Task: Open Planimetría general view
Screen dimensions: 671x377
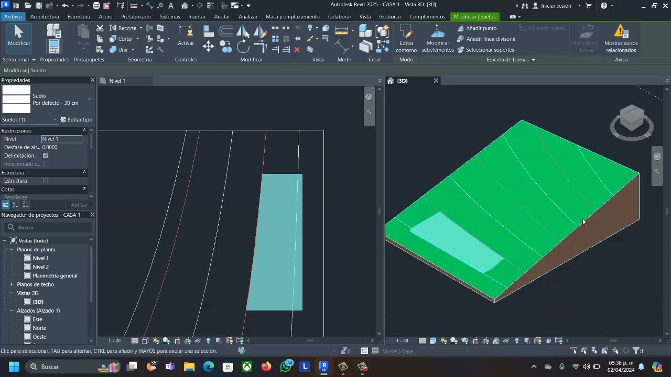Action: click(55, 276)
